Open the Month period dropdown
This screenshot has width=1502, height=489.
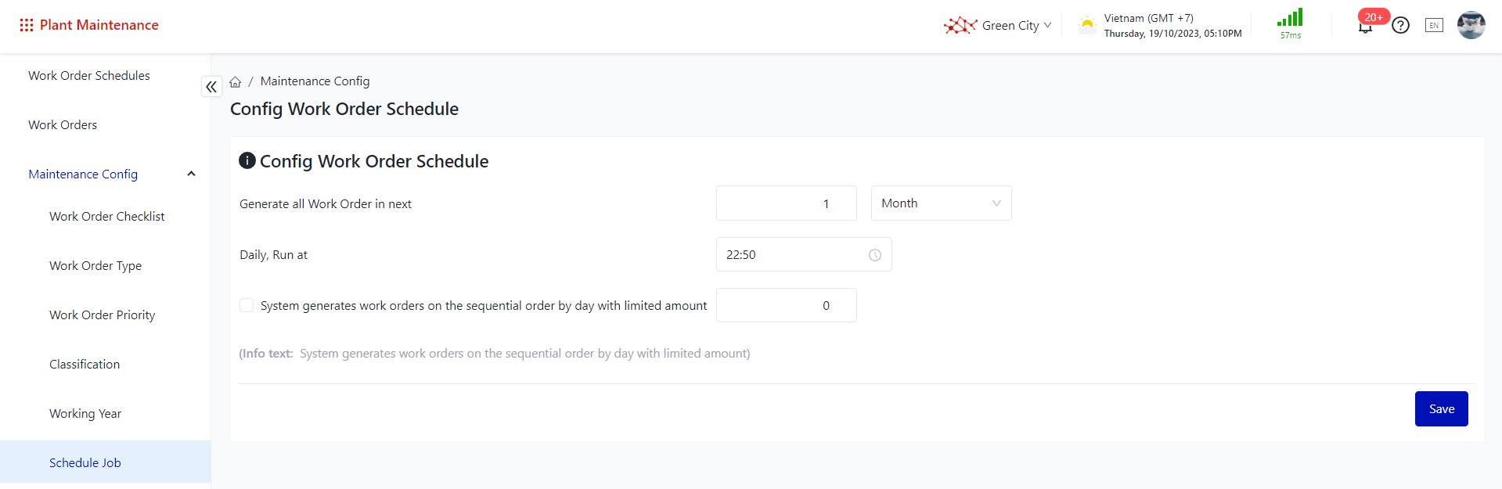coord(941,203)
